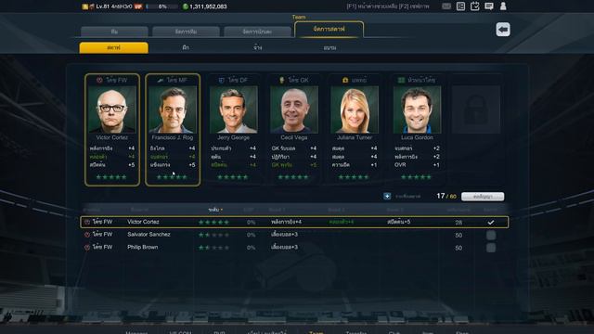Select Jerry George's staff card portrait
Screen dimensions: 594x334
[233, 109]
